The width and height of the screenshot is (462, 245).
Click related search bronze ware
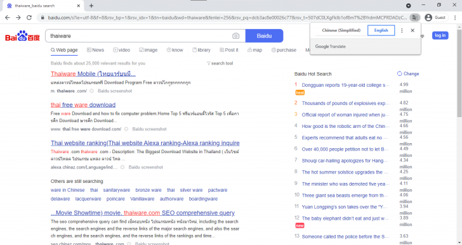click(148, 190)
